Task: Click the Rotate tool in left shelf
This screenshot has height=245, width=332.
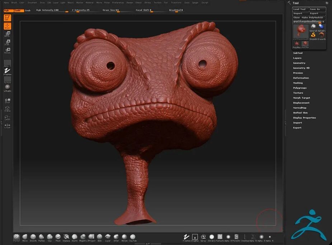Action: (x=7, y=51)
